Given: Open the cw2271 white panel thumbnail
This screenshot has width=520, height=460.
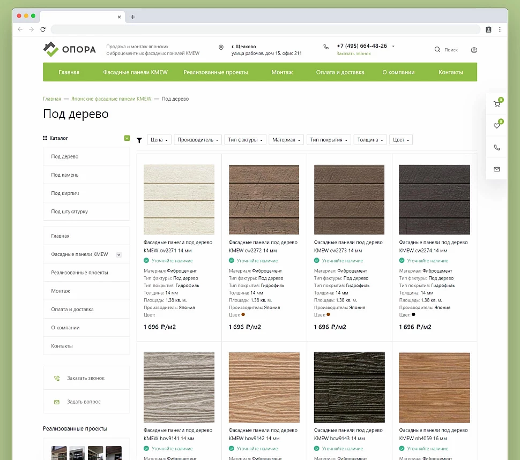Looking at the screenshot, I should 179,200.
